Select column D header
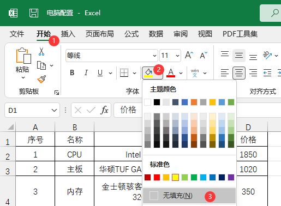This screenshot has width=281, height=206. (x=248, y=127)
